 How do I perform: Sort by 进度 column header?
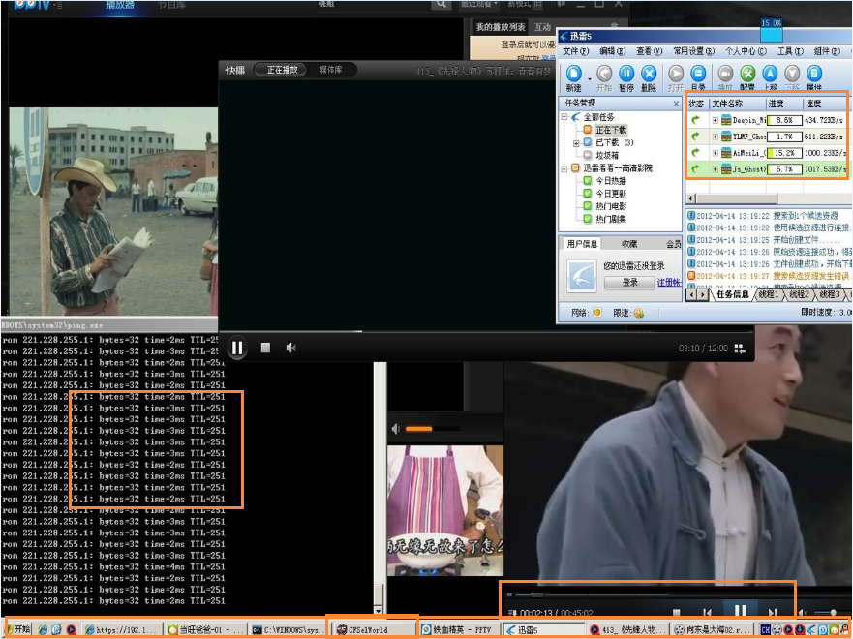tap(784, 104)
